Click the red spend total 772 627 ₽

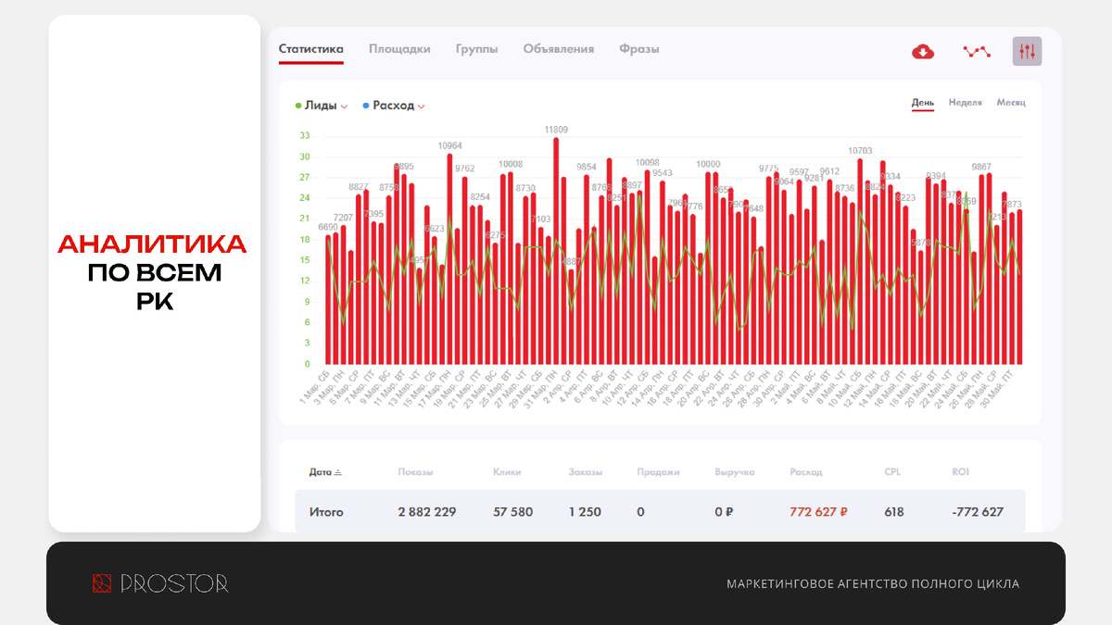pyautogui.click(x=819, y=512)
